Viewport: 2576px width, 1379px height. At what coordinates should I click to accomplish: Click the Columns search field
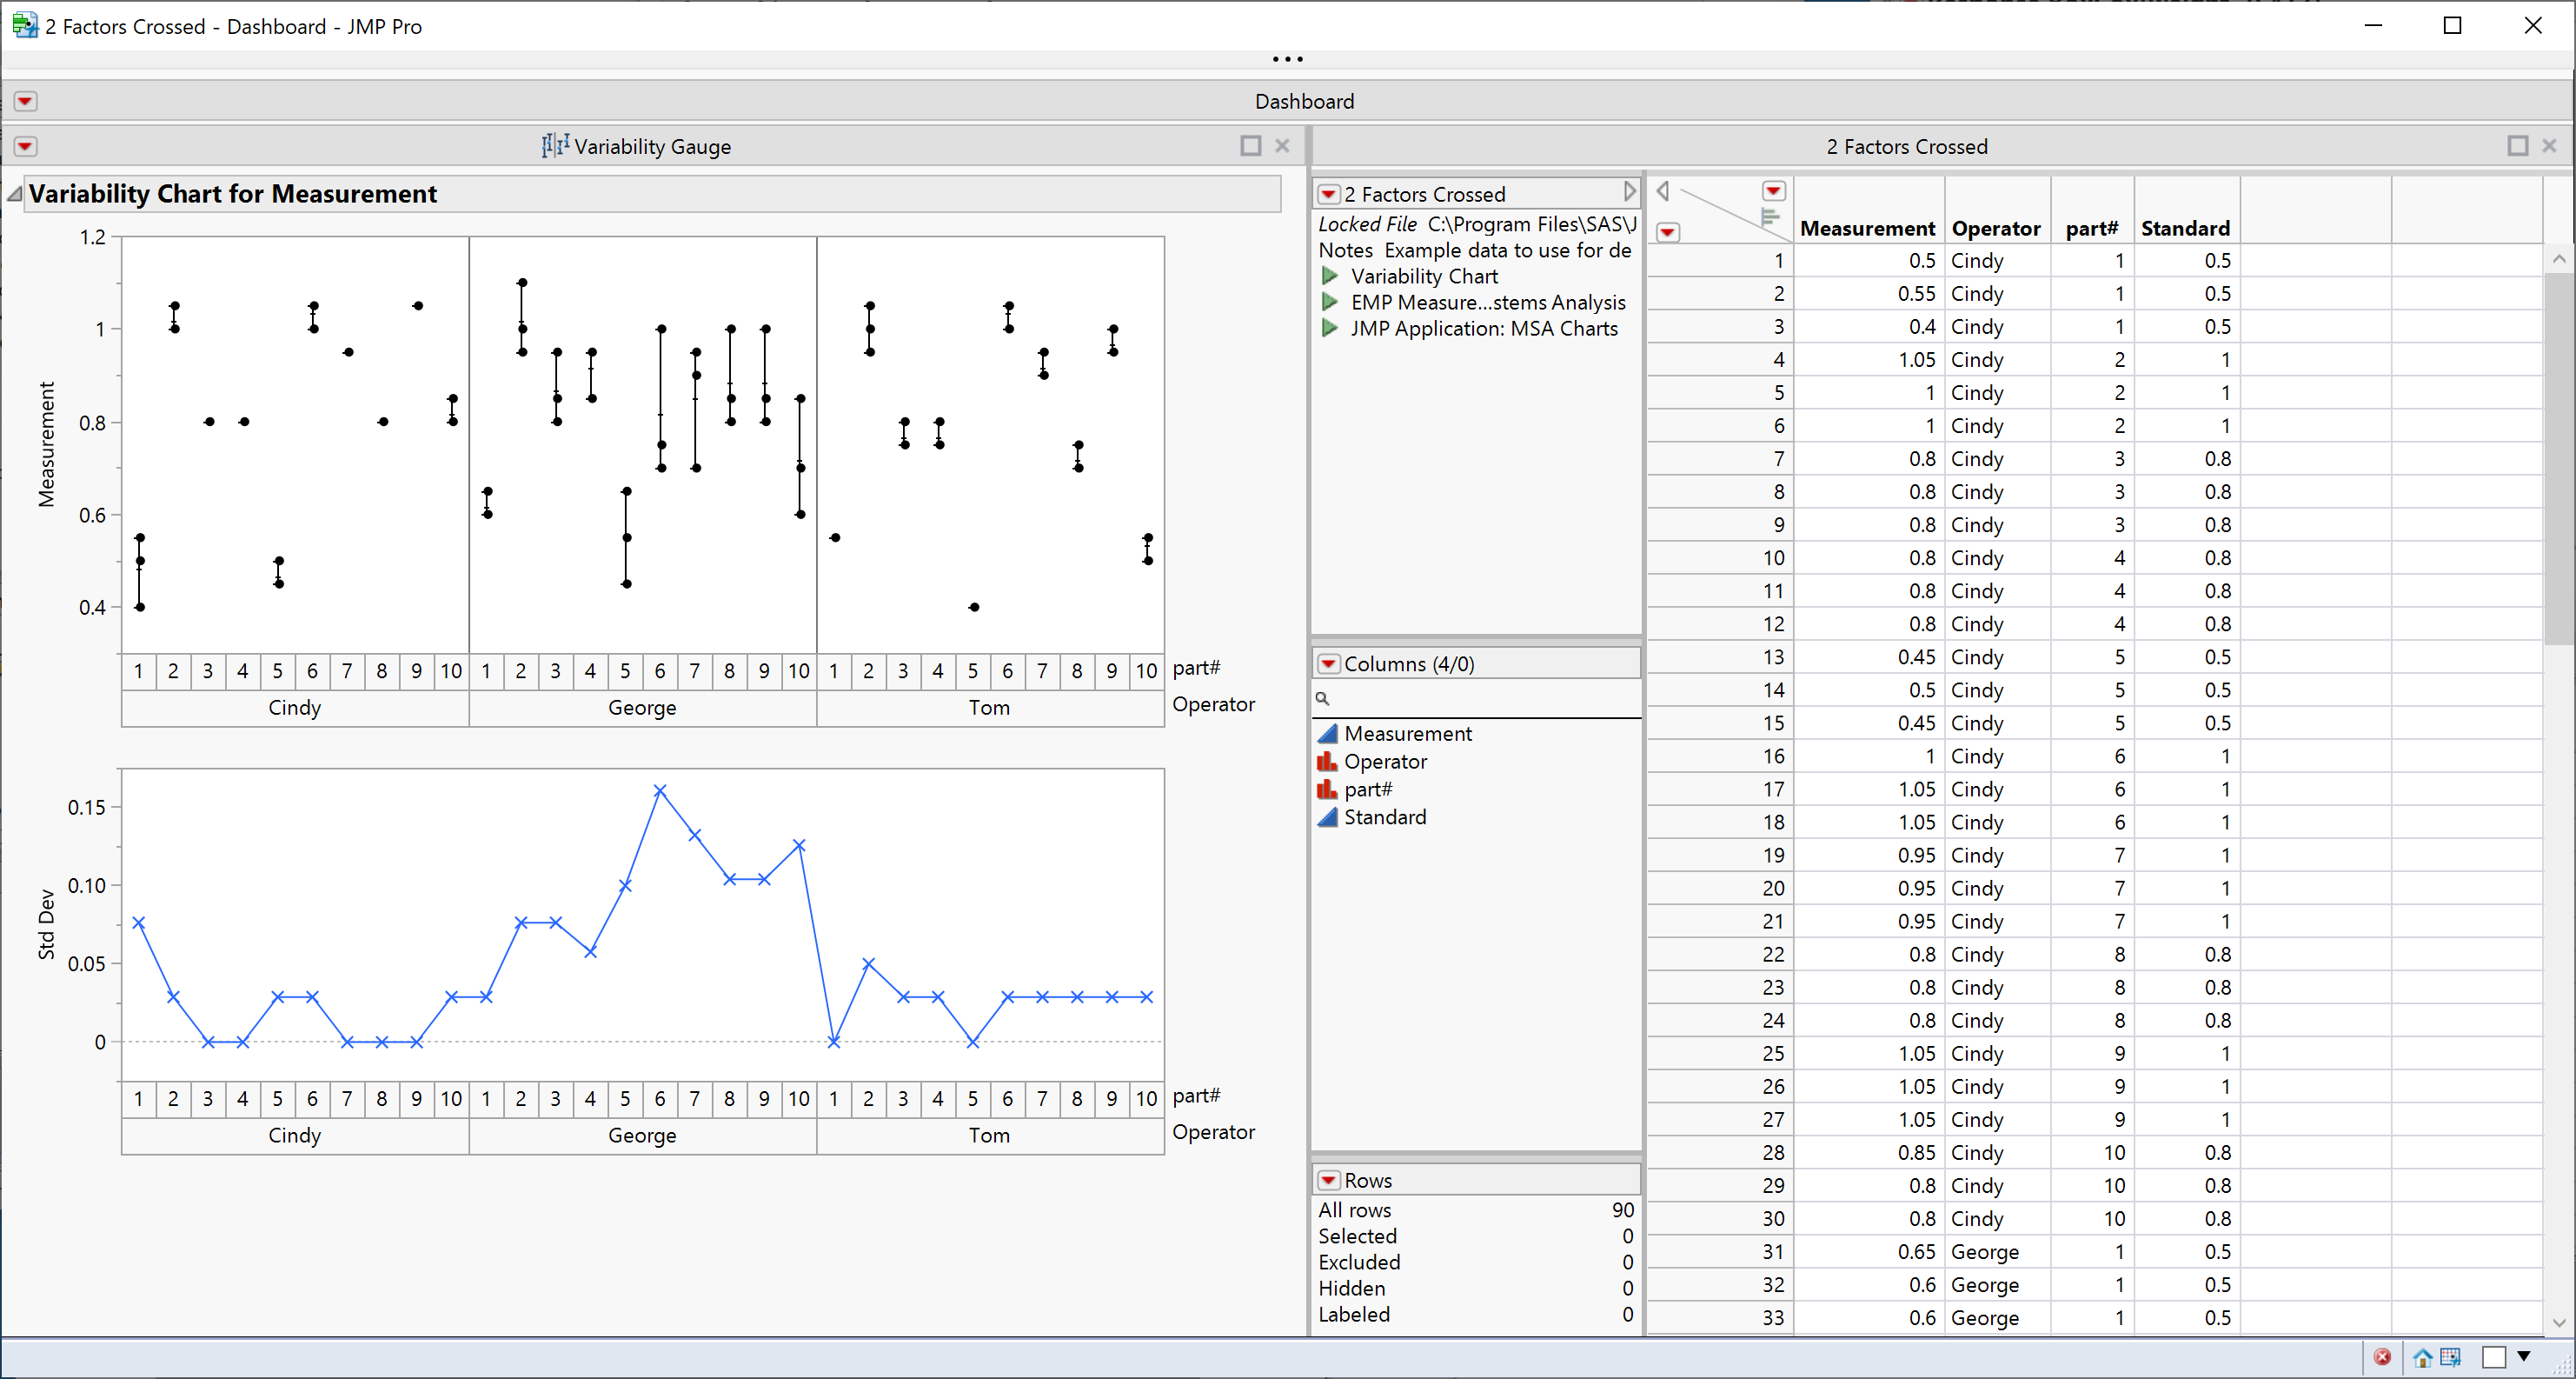click(1480, 698)
